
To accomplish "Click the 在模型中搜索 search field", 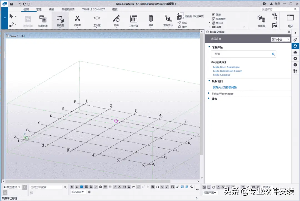I will click(x=46, y=187).
